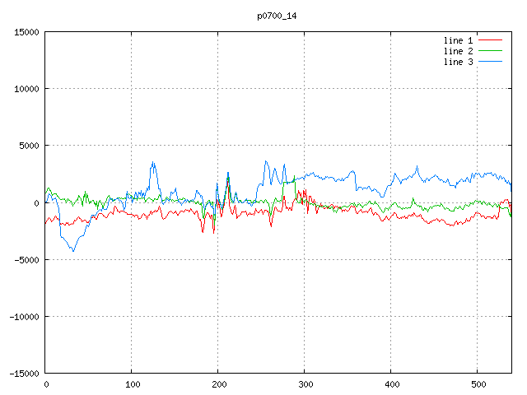Click the 400 x-axis tick label
This screenshot has height=395, width=527.
[x=391, y=384]
